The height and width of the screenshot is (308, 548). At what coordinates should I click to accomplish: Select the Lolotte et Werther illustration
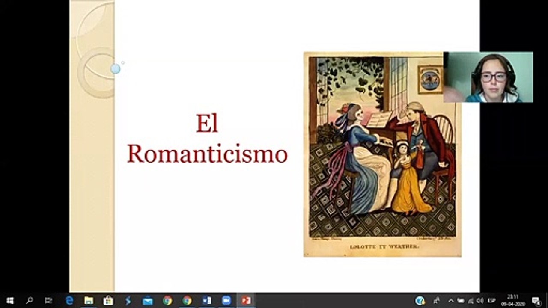pyautogui.click(x=382, y=154)
